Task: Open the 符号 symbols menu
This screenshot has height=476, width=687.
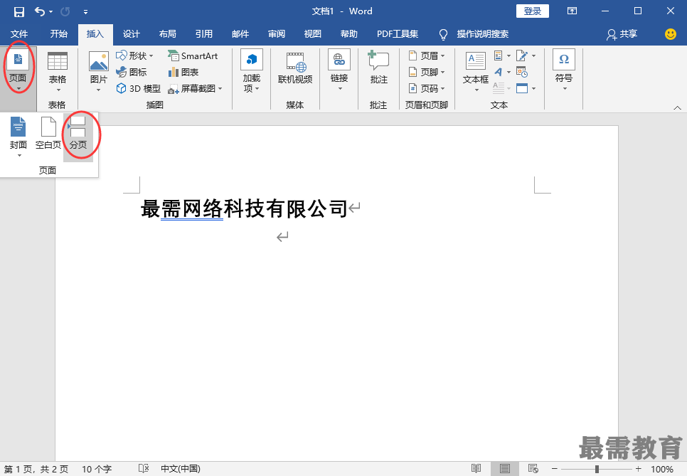Action: 564,70
